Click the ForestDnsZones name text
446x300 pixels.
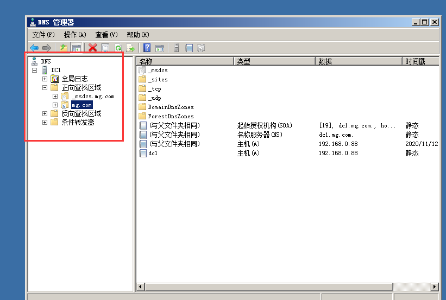tap(171, 116)
